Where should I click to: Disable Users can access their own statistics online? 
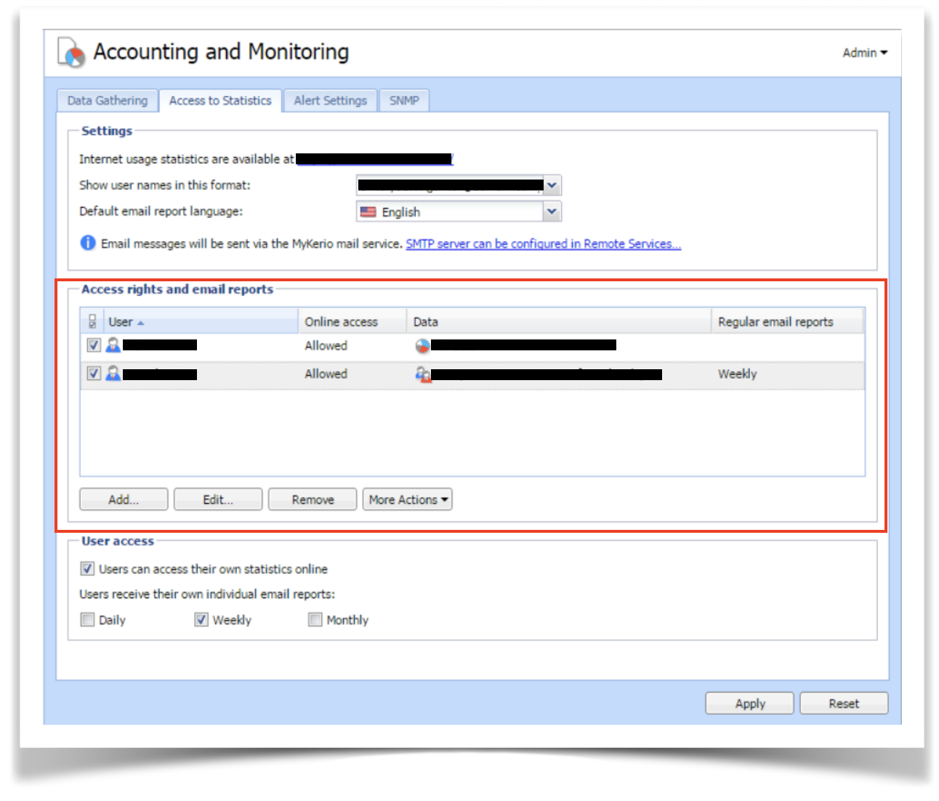pos(87,568)
